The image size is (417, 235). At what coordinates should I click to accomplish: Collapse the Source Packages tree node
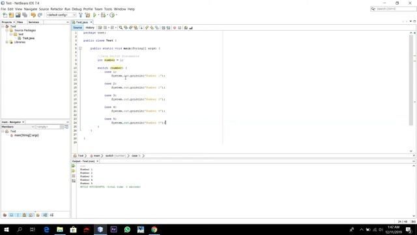coord(7,31)
